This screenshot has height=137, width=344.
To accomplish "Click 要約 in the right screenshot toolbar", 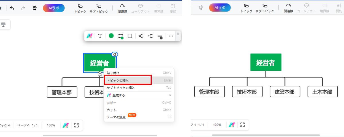I will coord(339,8).
